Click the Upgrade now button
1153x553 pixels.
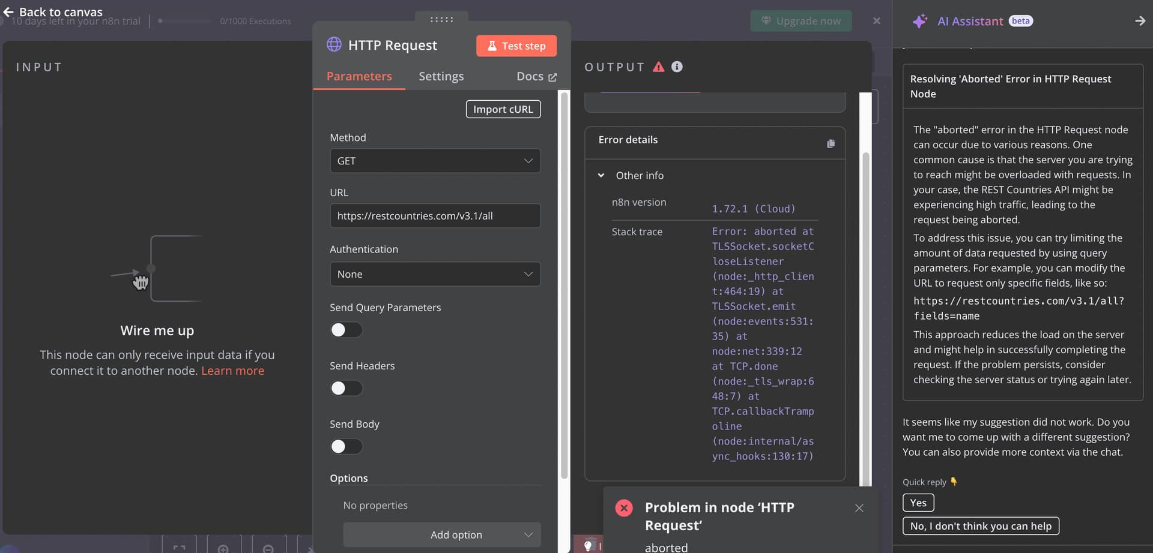point(801,21)
